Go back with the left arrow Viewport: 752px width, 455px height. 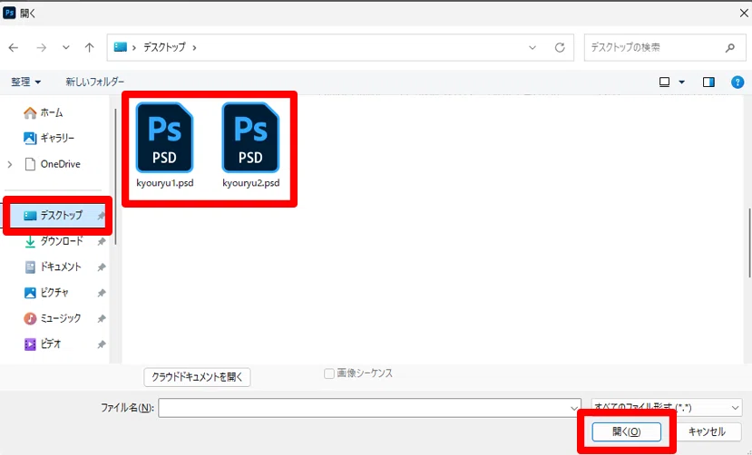point(14,47)
